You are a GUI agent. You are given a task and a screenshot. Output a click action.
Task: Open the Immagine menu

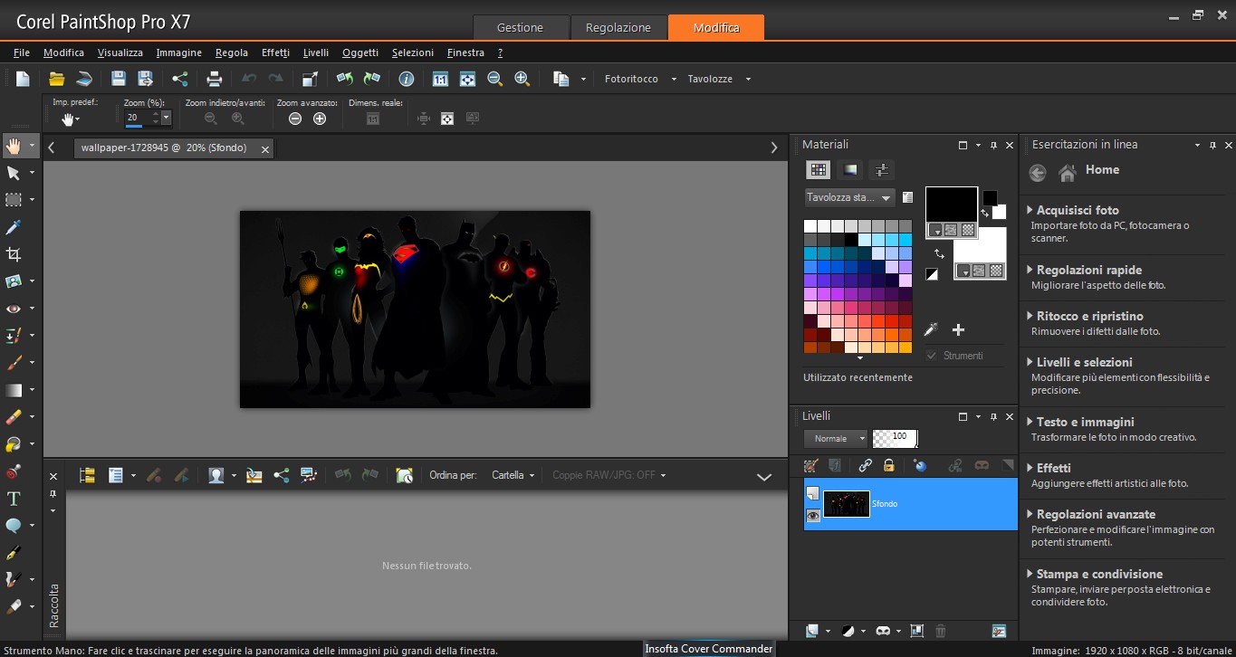point(179,52)
